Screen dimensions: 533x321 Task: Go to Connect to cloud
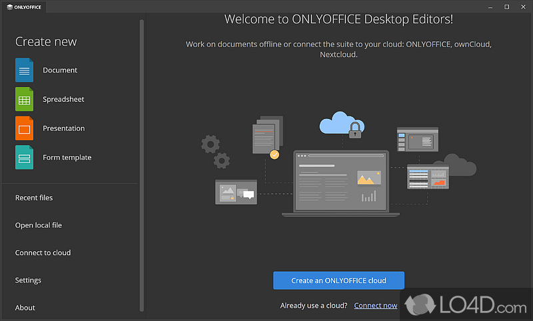tap(43, 253)
